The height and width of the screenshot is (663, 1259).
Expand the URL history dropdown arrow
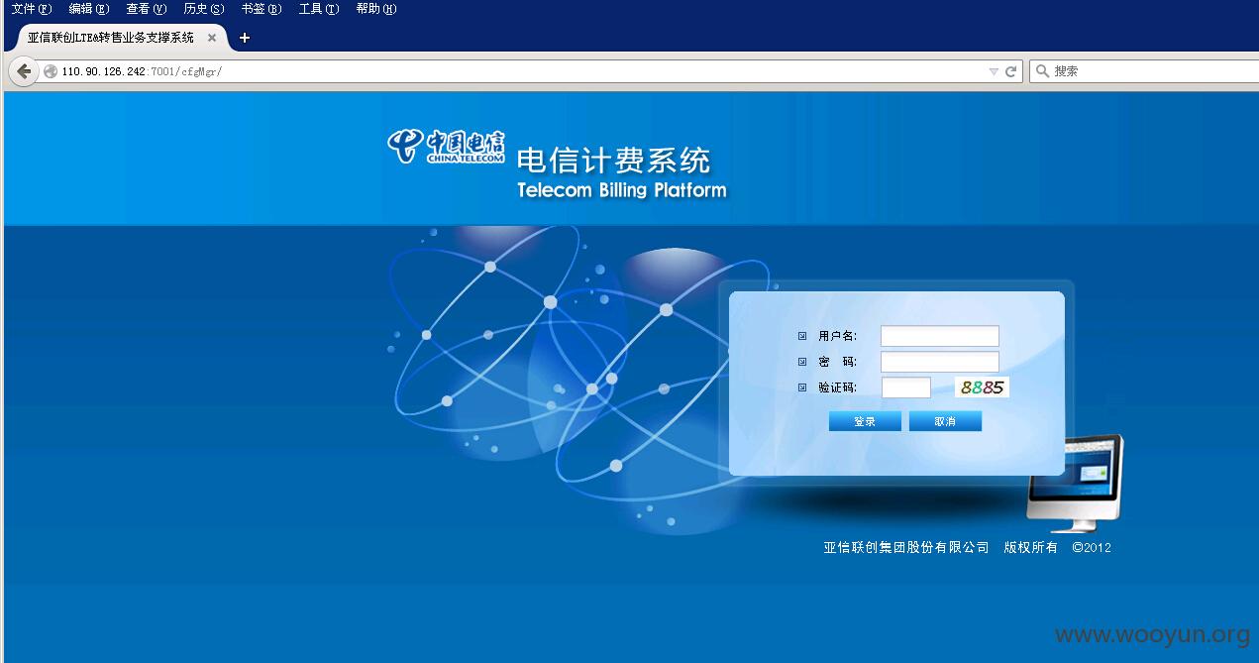[x=994, y=71]
